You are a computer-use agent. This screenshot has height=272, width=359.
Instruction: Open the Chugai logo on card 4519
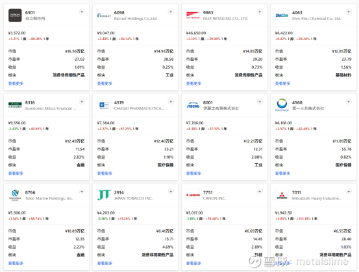(104, 106)
